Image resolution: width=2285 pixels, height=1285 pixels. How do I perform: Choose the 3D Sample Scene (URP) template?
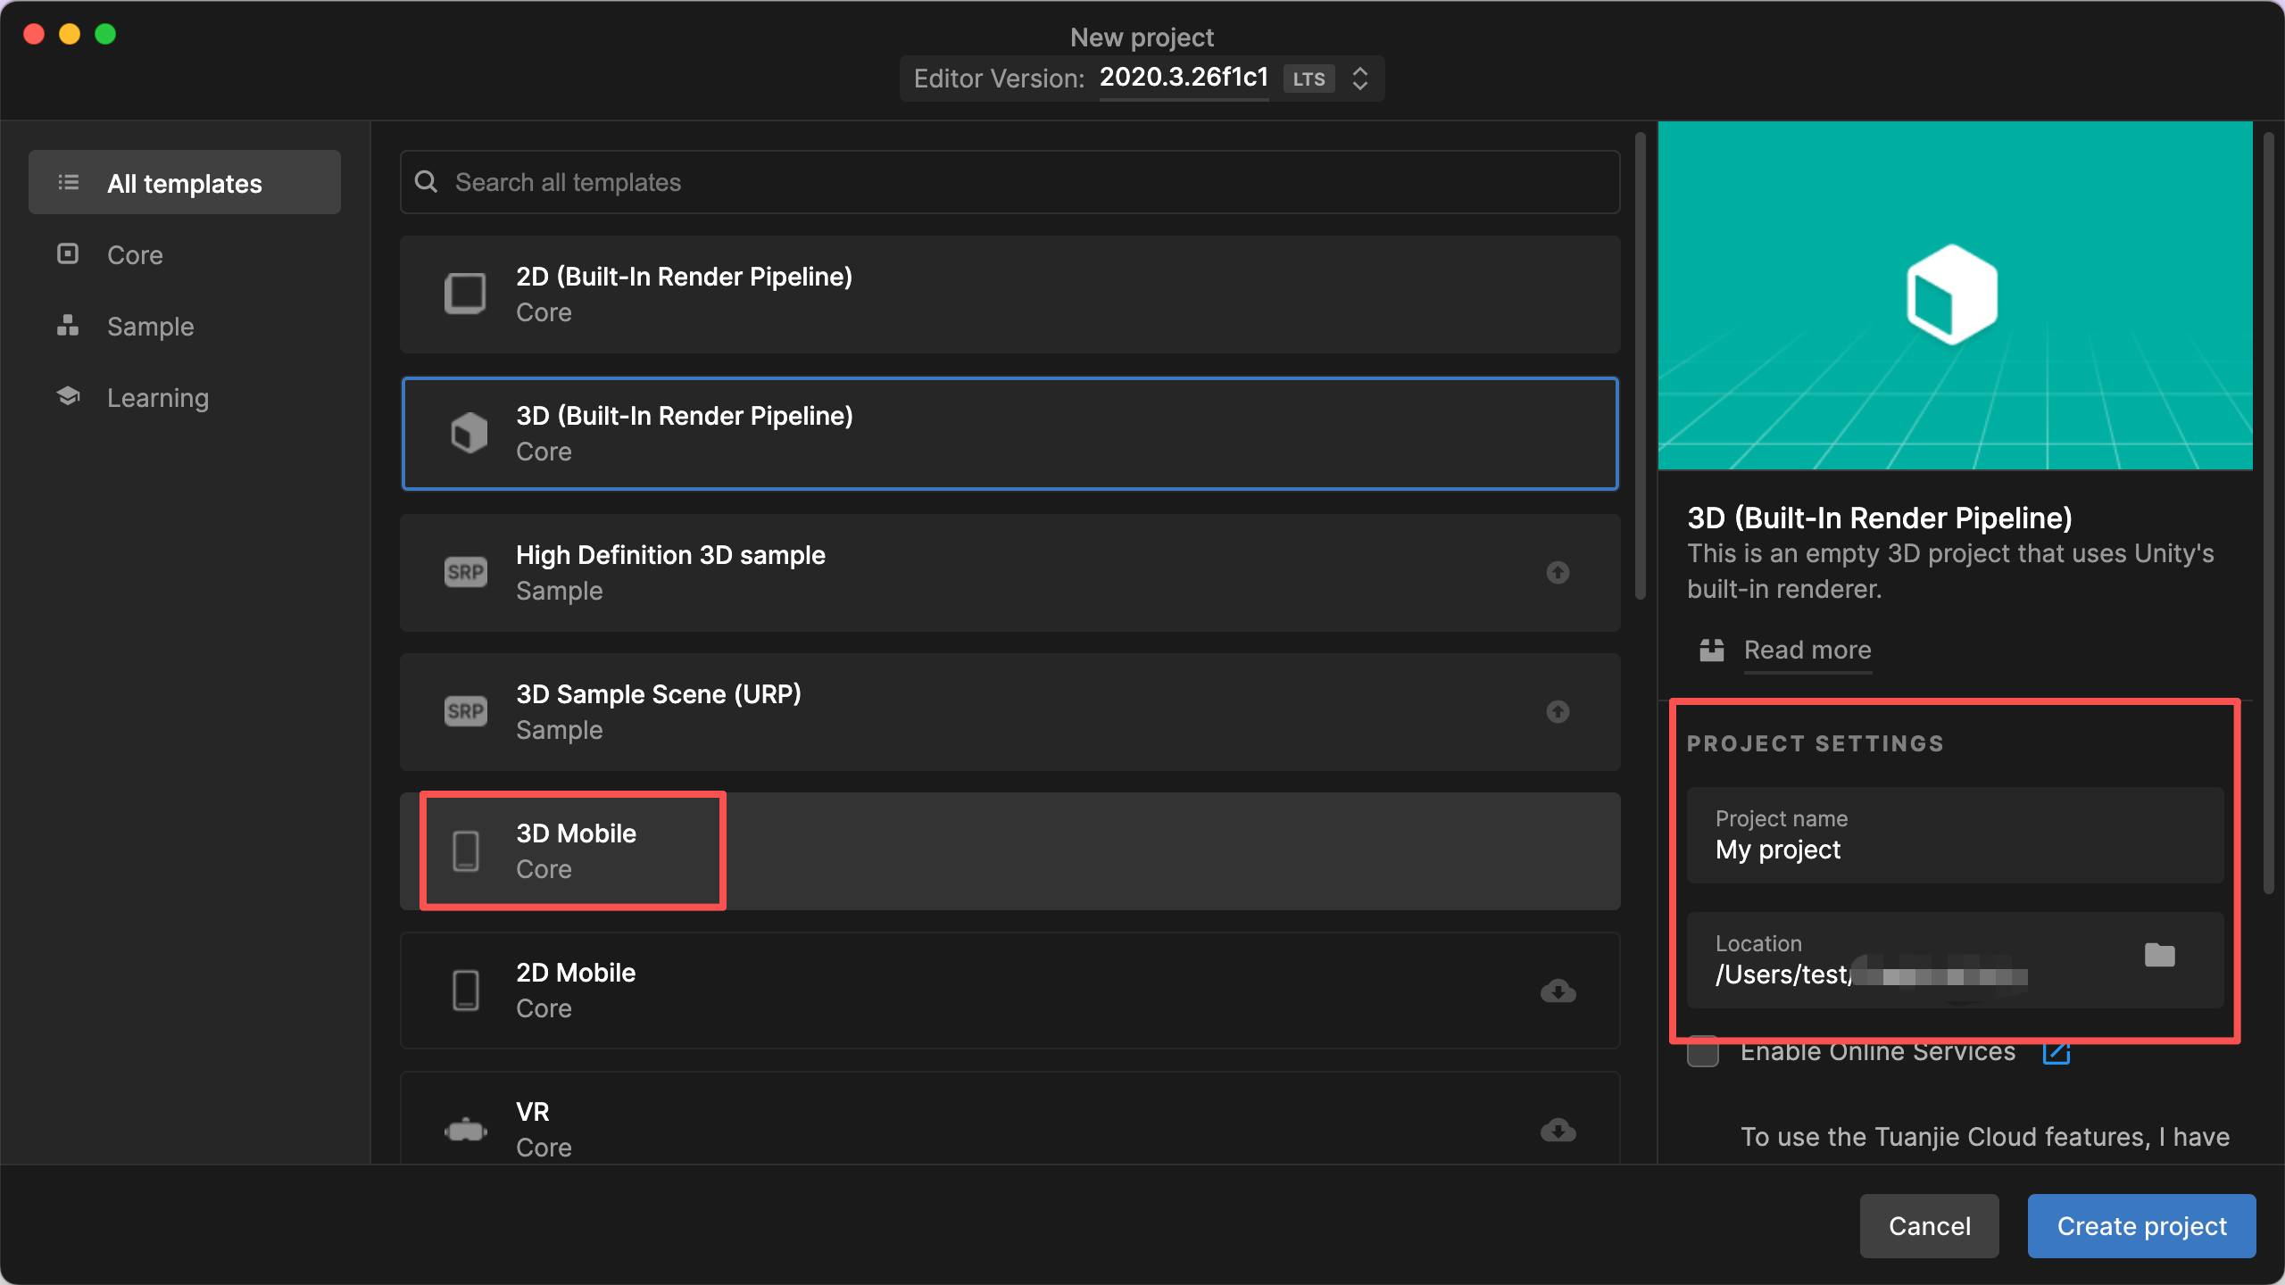pyautogui.click(x=1010, y=712)
